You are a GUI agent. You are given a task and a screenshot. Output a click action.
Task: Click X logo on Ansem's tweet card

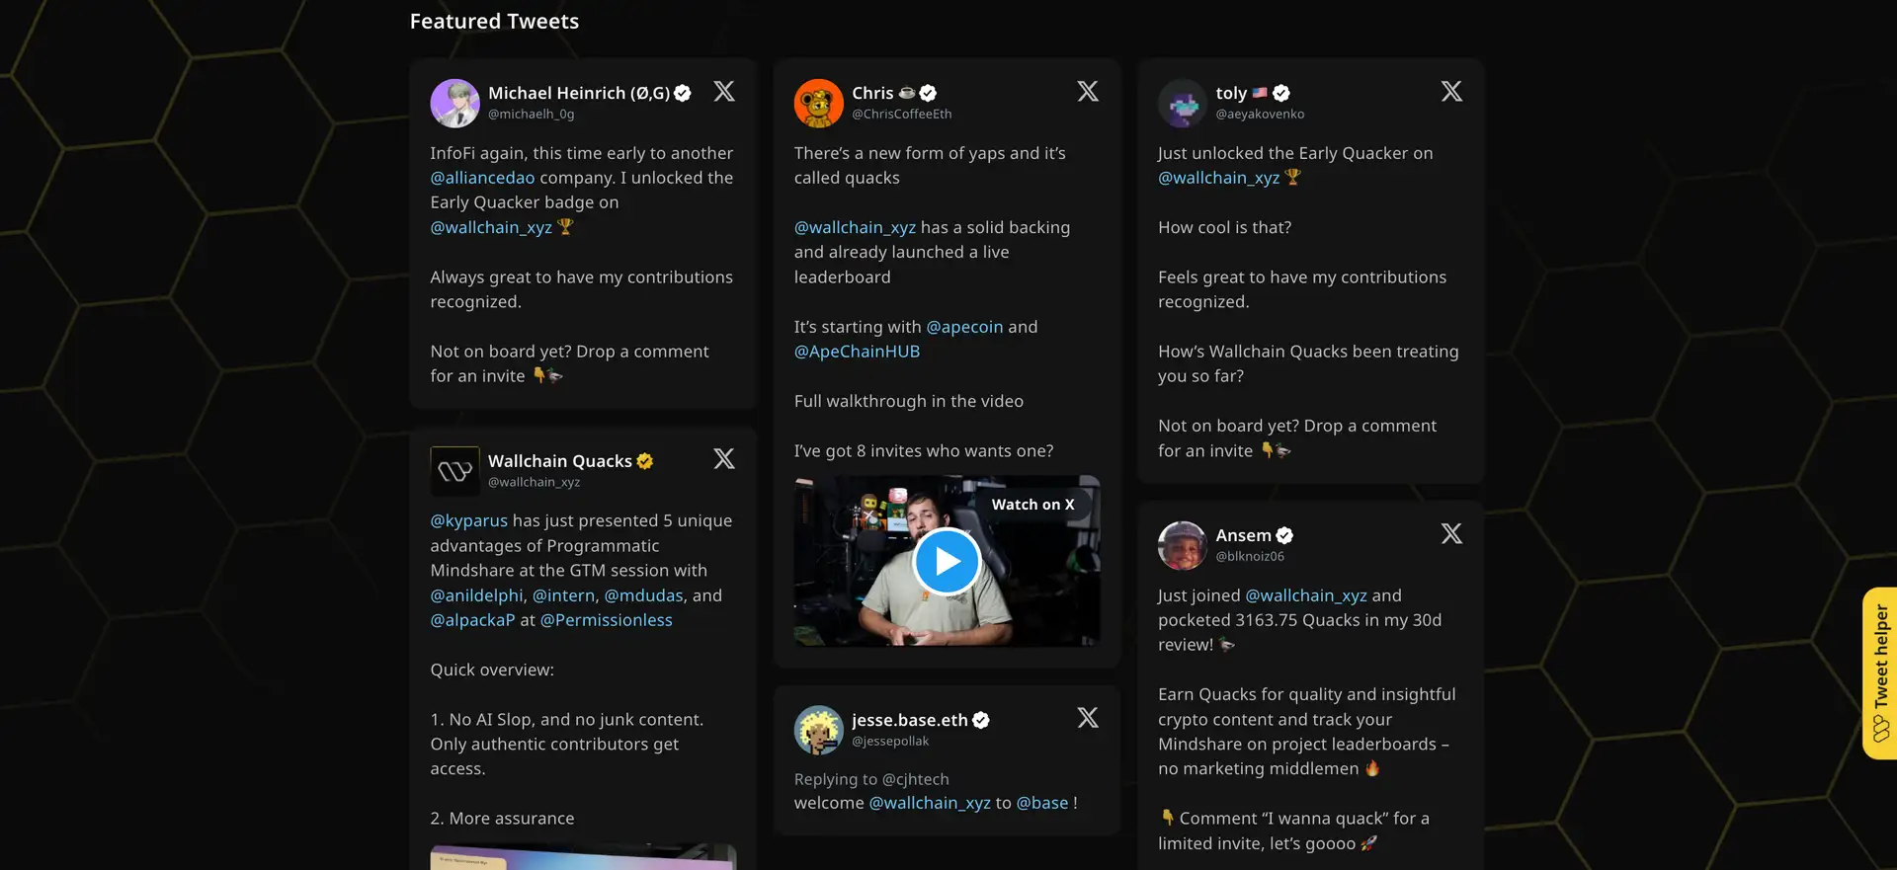tap(1450, 534)
